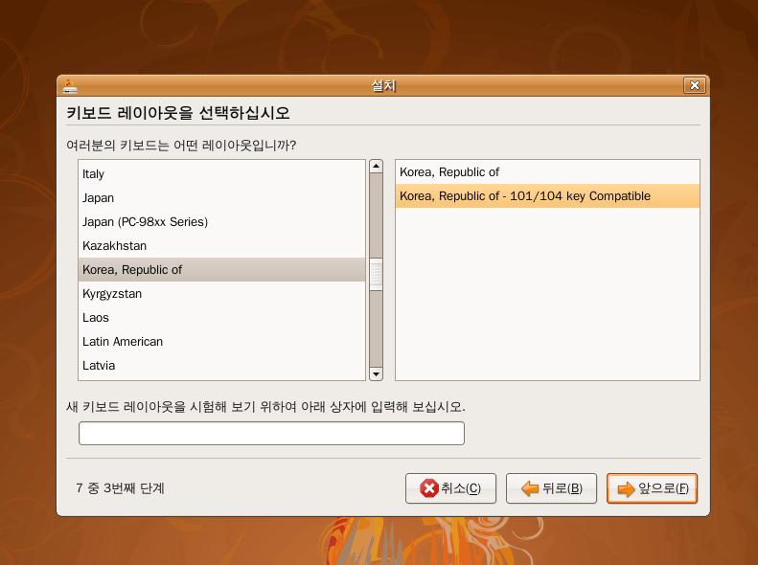Click the country list scrollbar thumb
Screen dimensions: 758x565
(x=376, y=274)
